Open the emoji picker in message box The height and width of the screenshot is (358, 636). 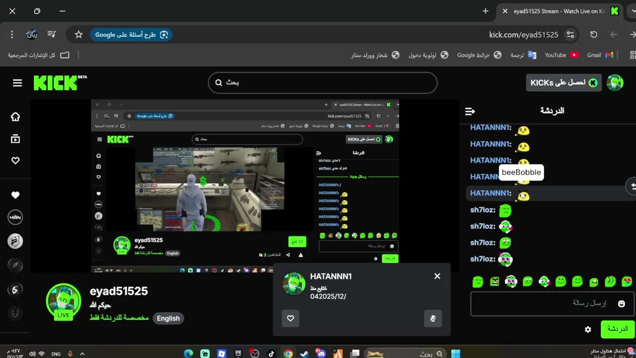tap(621, 303)
